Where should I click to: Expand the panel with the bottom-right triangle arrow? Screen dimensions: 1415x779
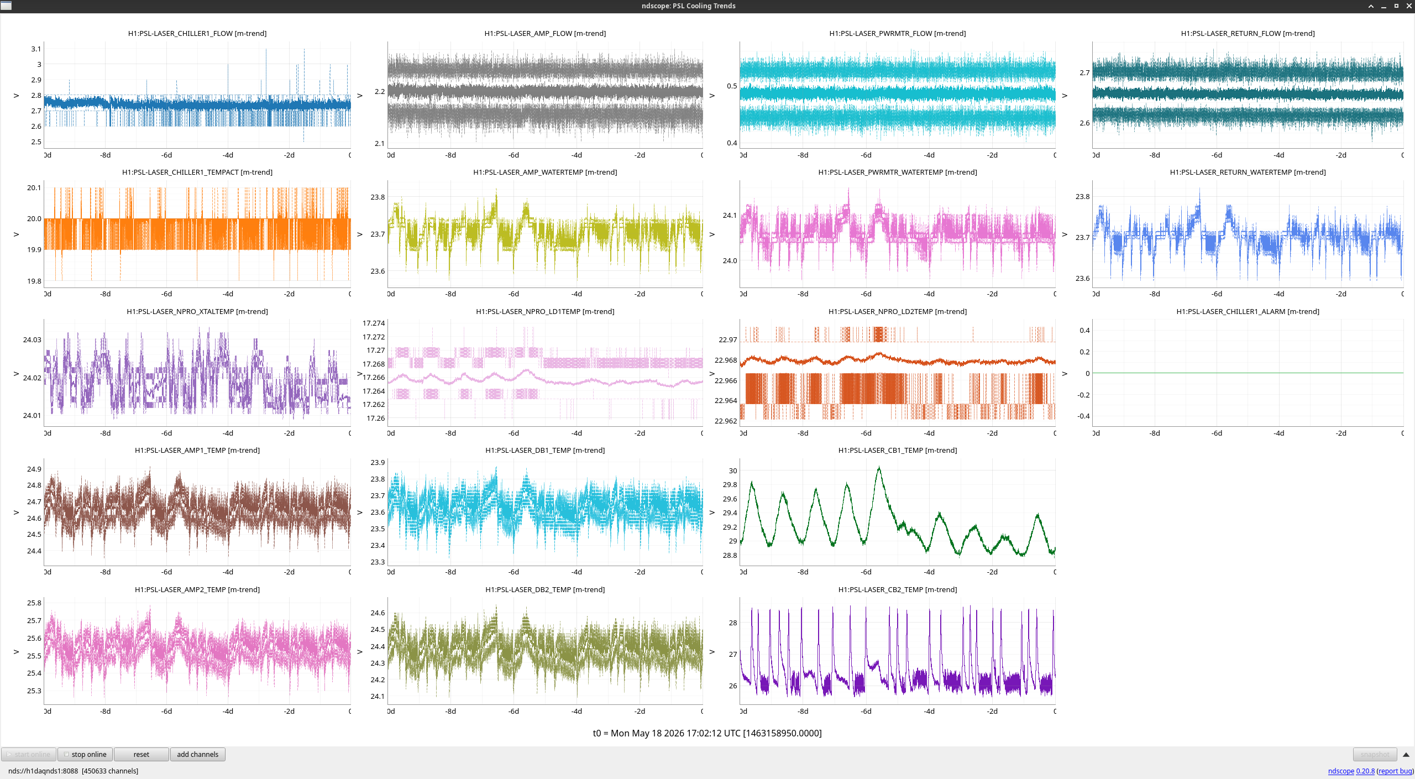click(1406, 755)
